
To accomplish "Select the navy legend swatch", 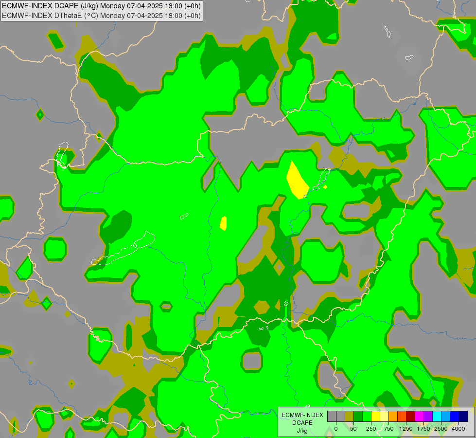I will click(463, 416).
